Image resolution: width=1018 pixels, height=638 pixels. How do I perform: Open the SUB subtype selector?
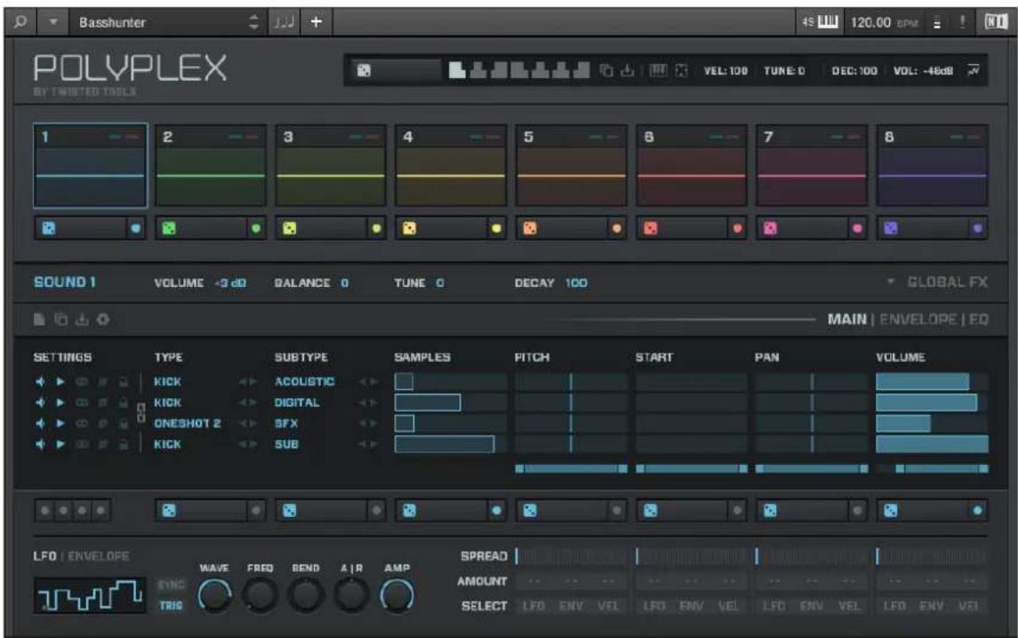(286, 444)
